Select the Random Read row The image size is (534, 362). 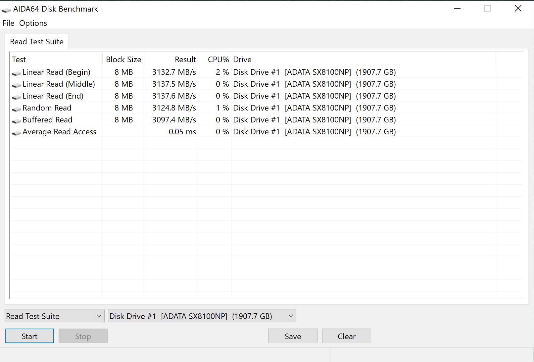[x=266, y=108]
